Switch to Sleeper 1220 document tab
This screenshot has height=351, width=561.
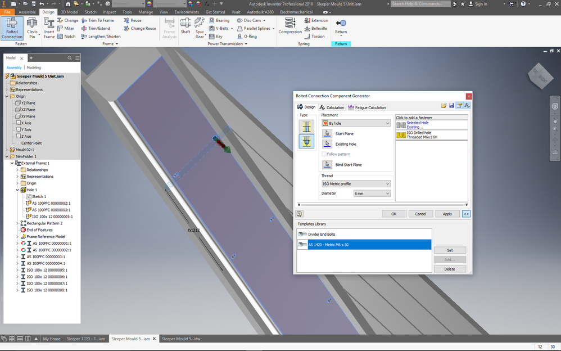(x=86, y=339)
